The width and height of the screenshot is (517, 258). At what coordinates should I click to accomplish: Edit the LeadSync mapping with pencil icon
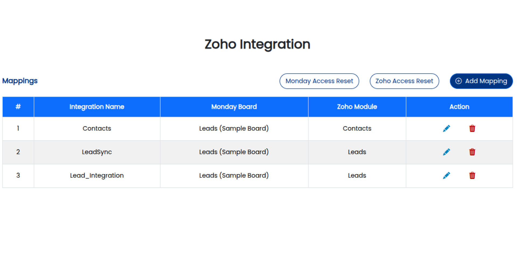446,152
